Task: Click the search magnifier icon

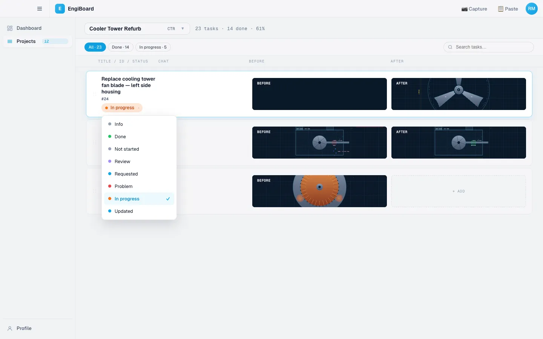Action: pos(450,47)
